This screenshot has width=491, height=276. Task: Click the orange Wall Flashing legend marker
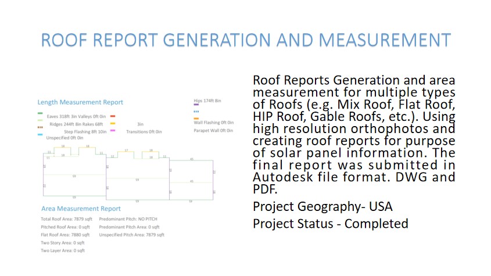tap(196, 119)
